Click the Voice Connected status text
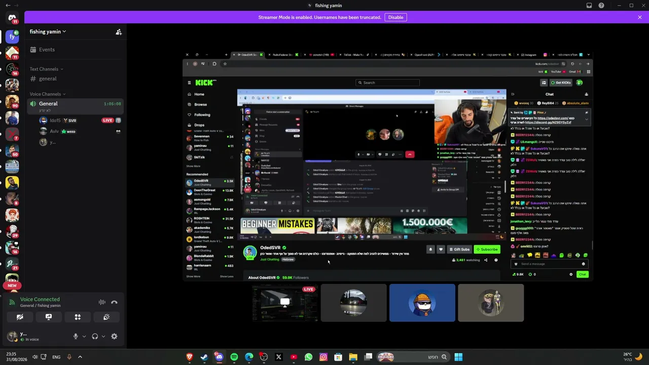The image size is (649, 365). (x=40, y=299)
